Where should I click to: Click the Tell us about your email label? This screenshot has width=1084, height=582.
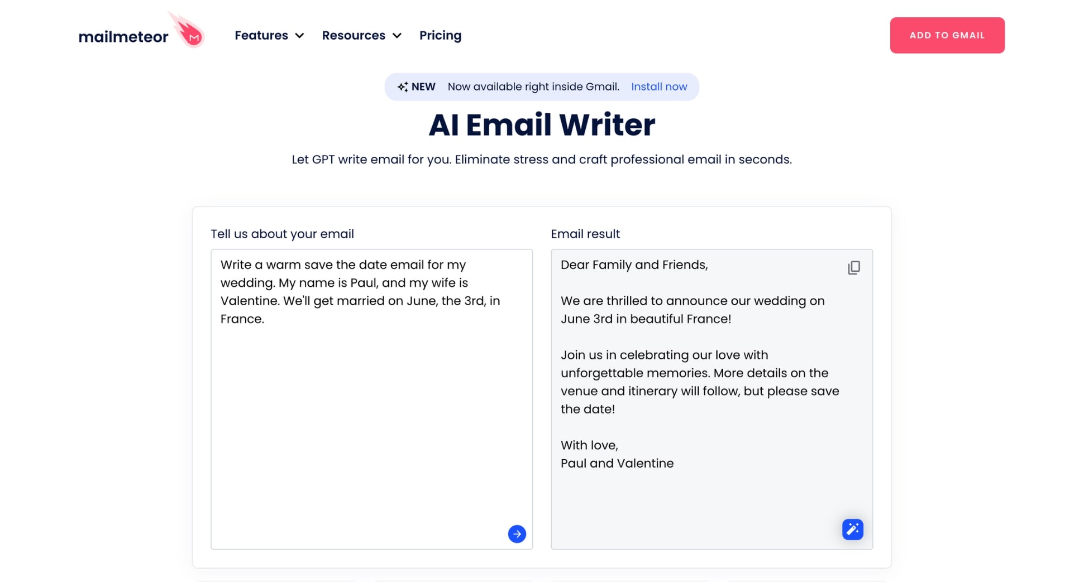tap(283, 234)
